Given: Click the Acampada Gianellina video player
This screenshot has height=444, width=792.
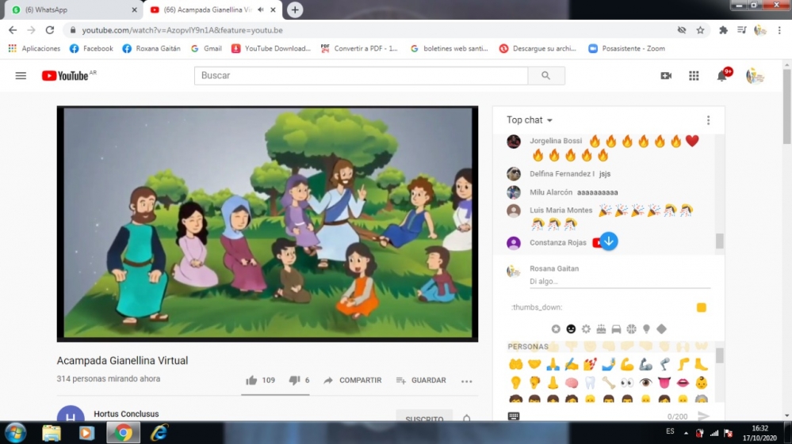Looking at the screenshot, I should (267, 224).
